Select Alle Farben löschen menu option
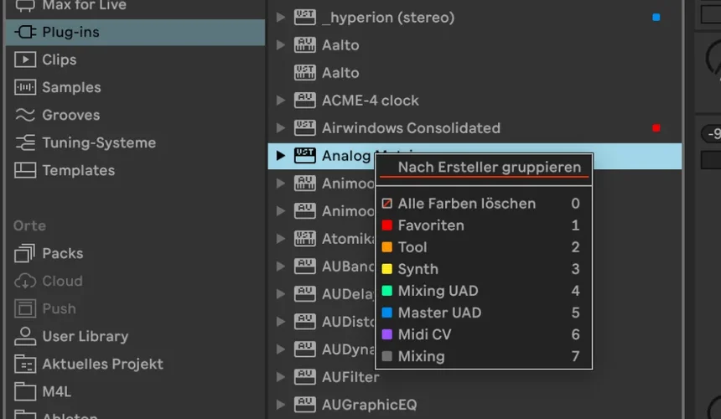Image resolution: width=721 pixels, height=419 pixels. coord(466,204)
